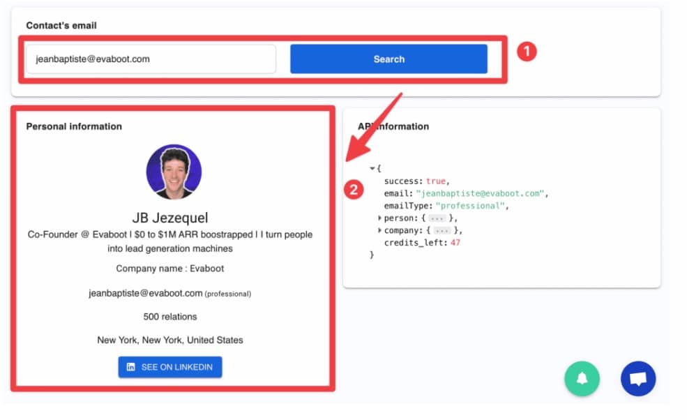Click the emailType "professional" value
This screenshot has width=687, height=420.
coord(471,206)
